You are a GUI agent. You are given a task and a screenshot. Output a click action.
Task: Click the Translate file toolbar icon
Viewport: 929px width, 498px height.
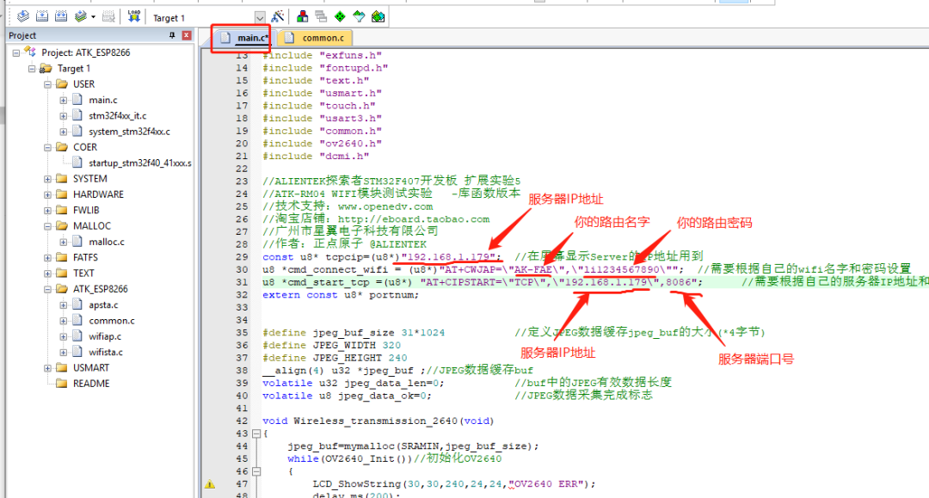coord(23,17)
